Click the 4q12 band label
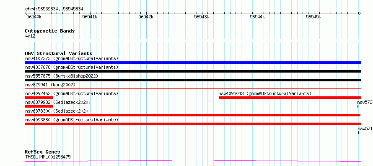 (30, 36)
